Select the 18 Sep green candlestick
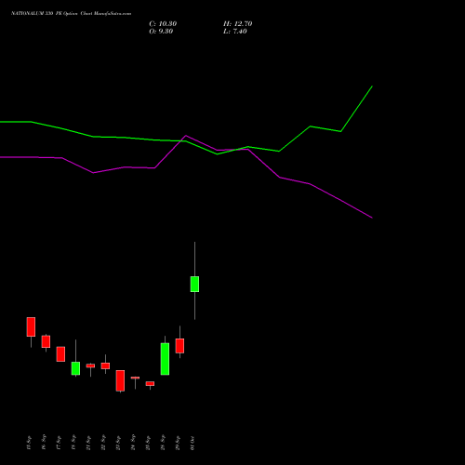This screenshot has height=465, width=465. pos(75,368)
